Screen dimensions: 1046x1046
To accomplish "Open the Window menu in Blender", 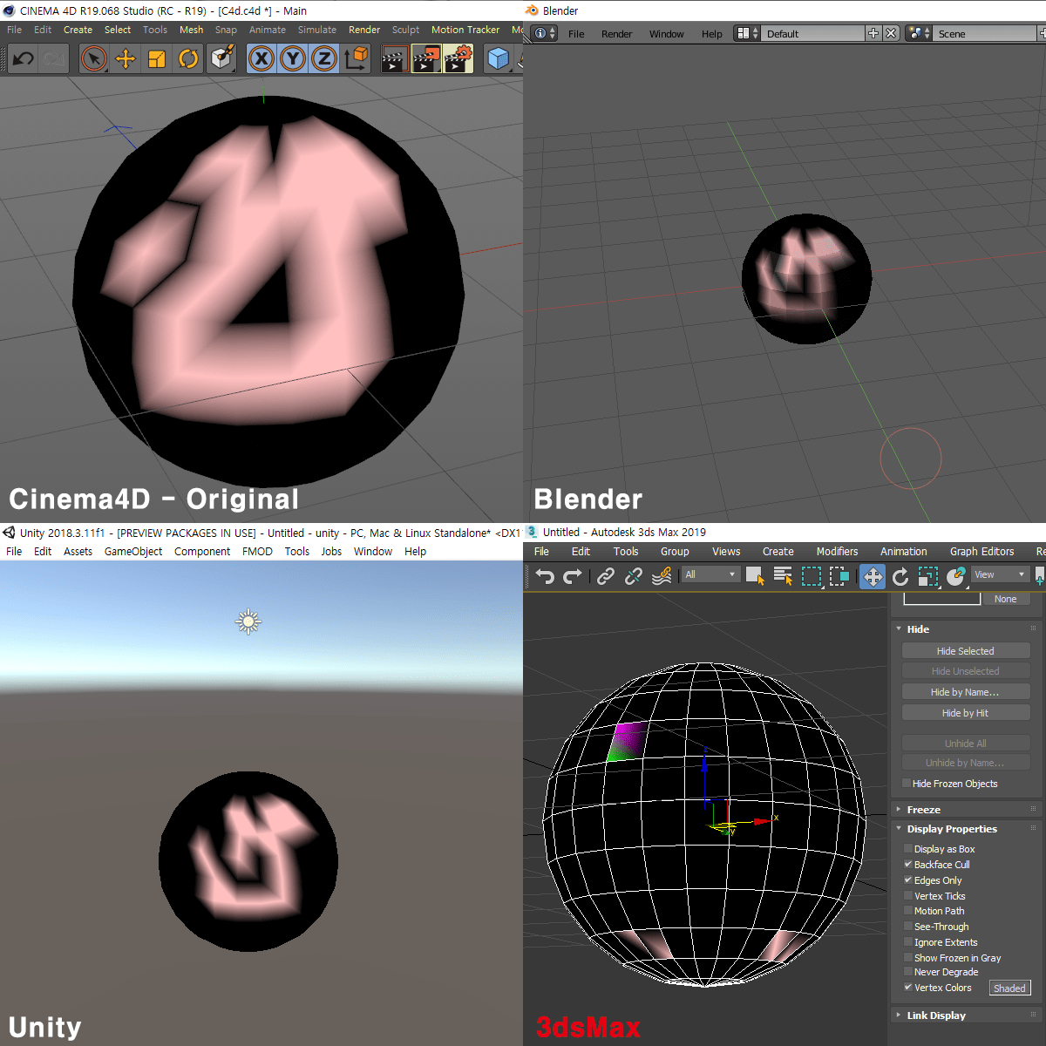I will tap(666, 34).
